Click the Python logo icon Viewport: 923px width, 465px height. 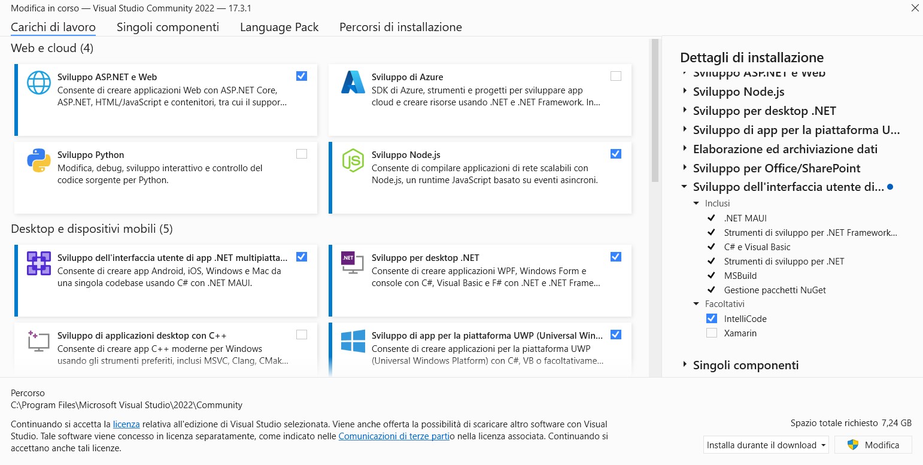click(39, 160)
